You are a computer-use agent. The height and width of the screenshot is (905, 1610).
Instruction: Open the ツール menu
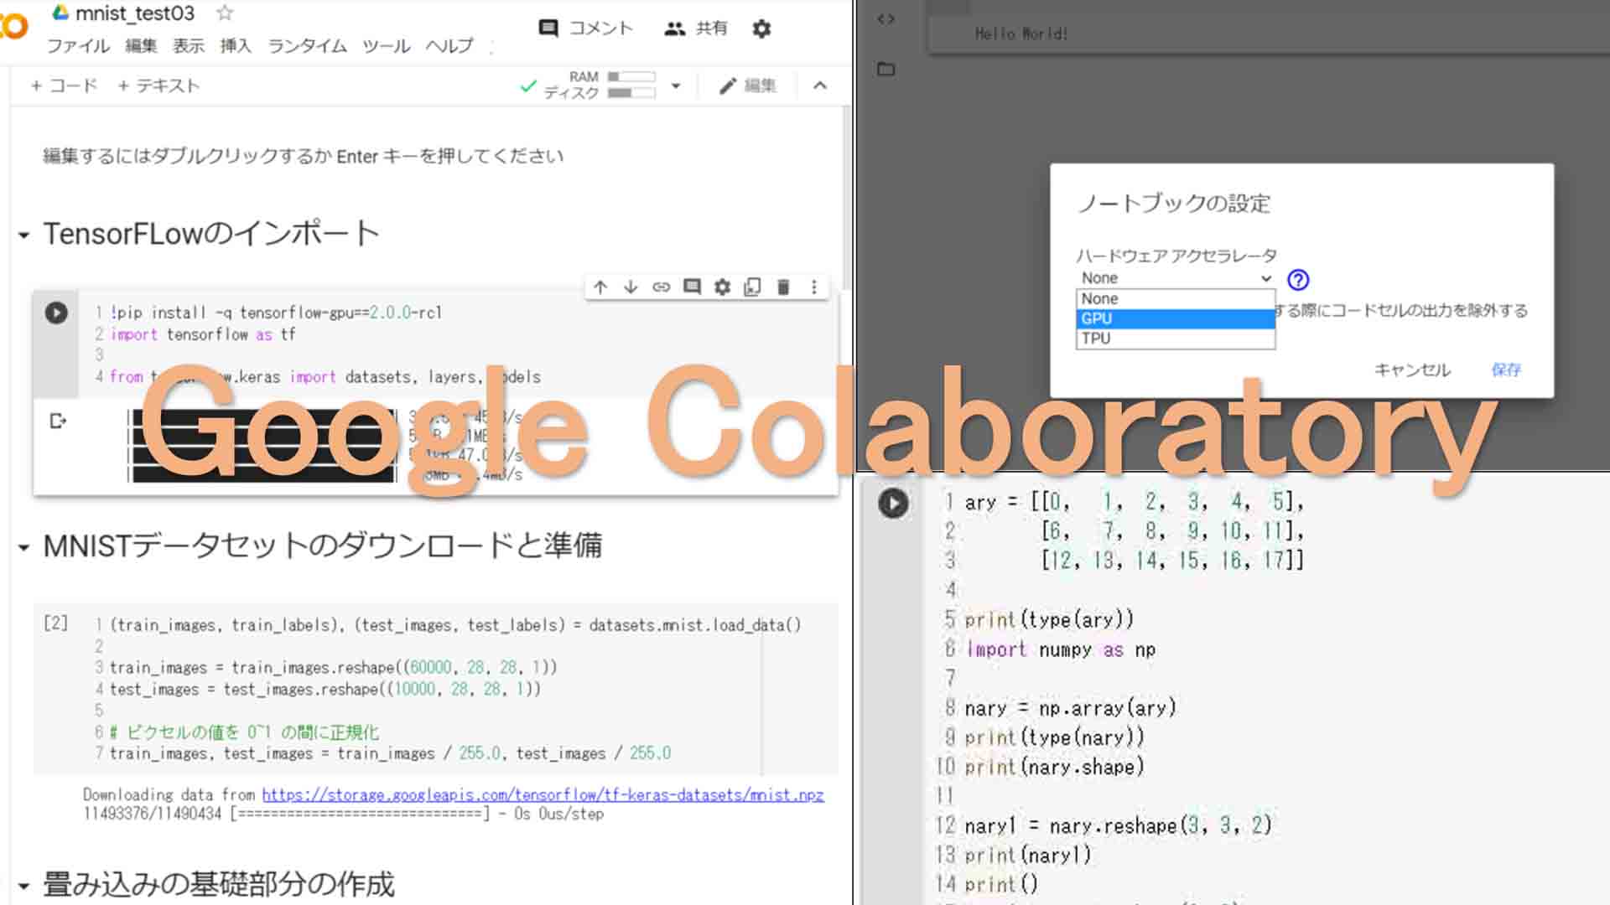click(x=386, y=46)
